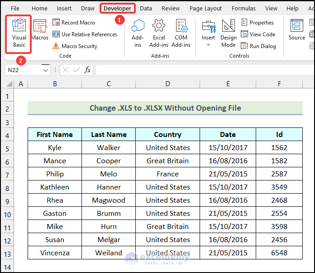Click the formula bar Enter checkmark
The width and height of the screenshot is (315, 273).
click(x=76, y=70)
